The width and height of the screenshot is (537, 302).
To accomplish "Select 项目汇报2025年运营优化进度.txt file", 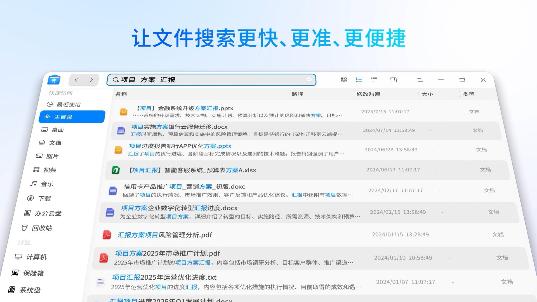I will pos(164,277).
